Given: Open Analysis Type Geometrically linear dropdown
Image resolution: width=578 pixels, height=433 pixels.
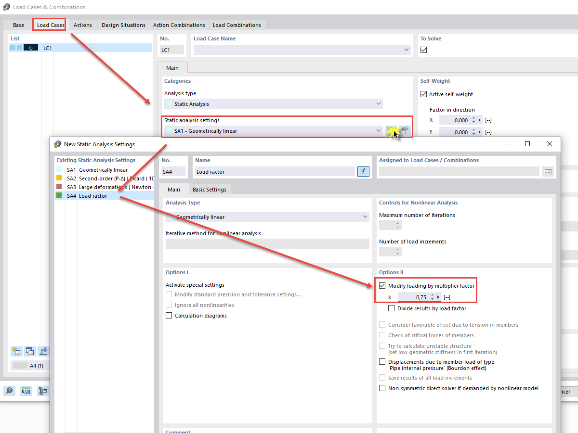Looking at the screenshot, I should point(365,217).
